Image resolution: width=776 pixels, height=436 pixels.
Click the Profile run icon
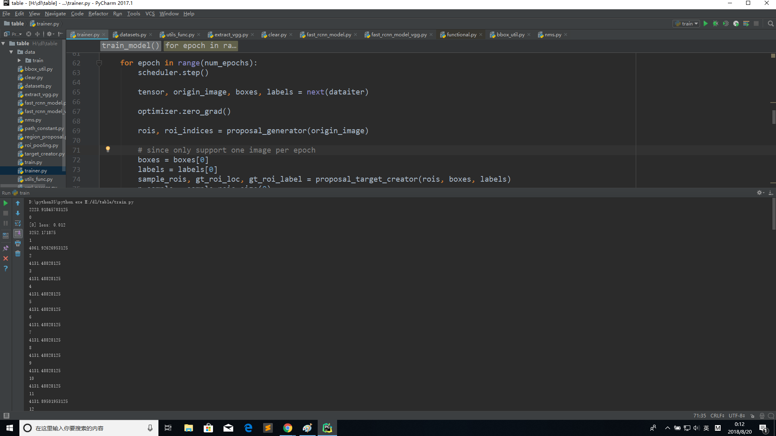(736, 24)
